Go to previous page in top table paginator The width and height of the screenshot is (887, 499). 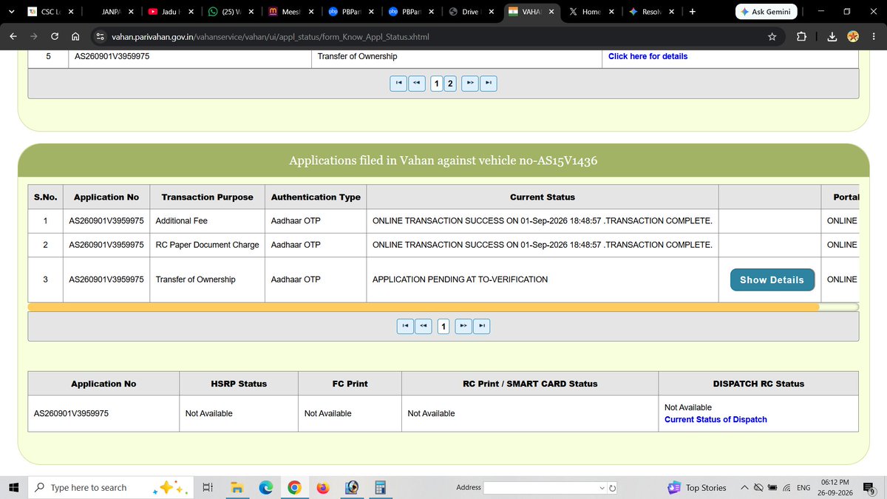tap(417, 83)
